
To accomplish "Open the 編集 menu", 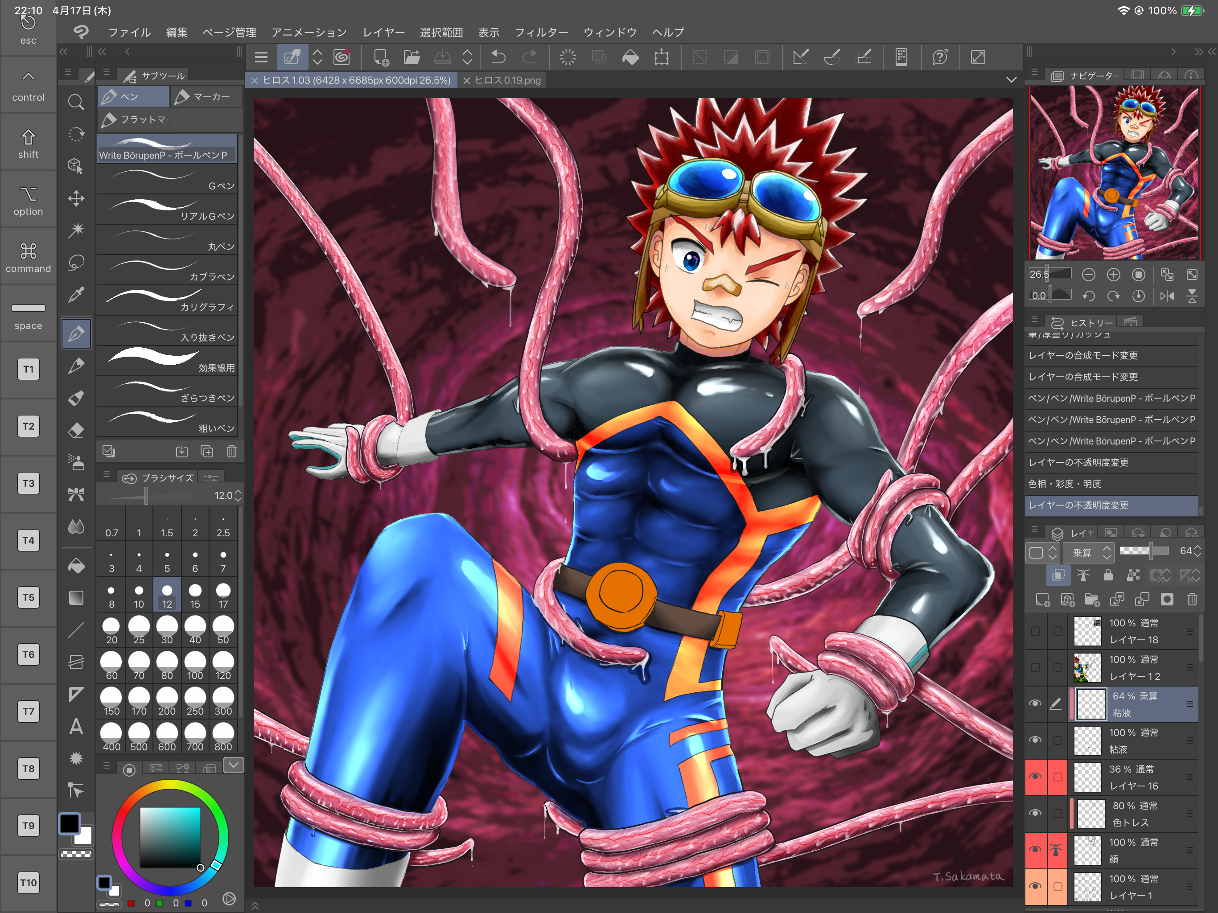I will 177,33.
